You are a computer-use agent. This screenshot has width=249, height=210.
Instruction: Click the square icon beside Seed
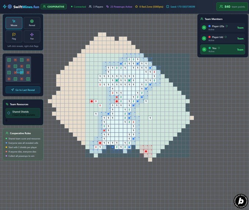(x=168, y=7)
